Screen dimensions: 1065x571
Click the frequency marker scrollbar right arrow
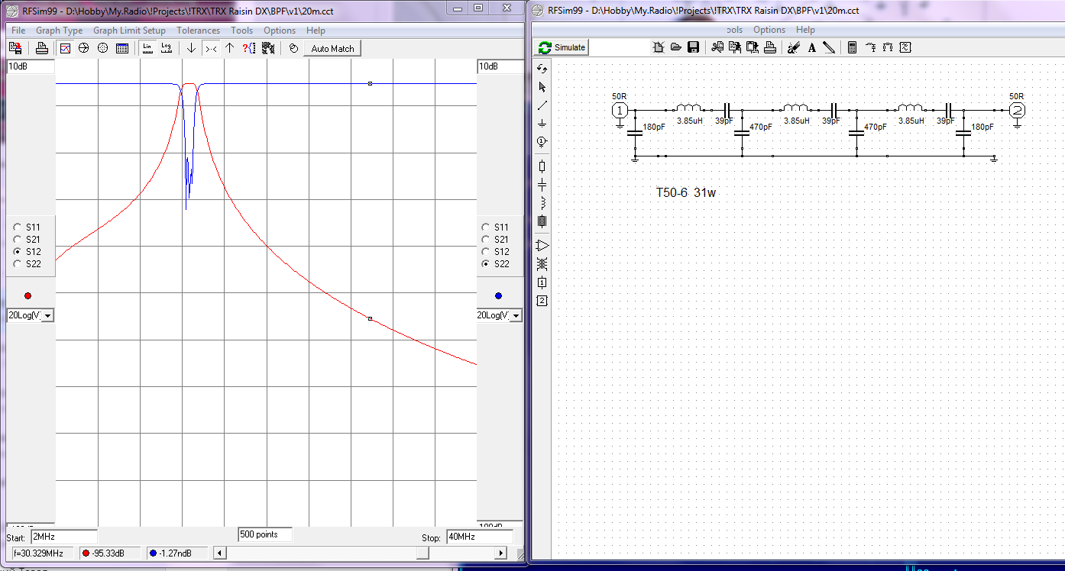pos(502,553)
